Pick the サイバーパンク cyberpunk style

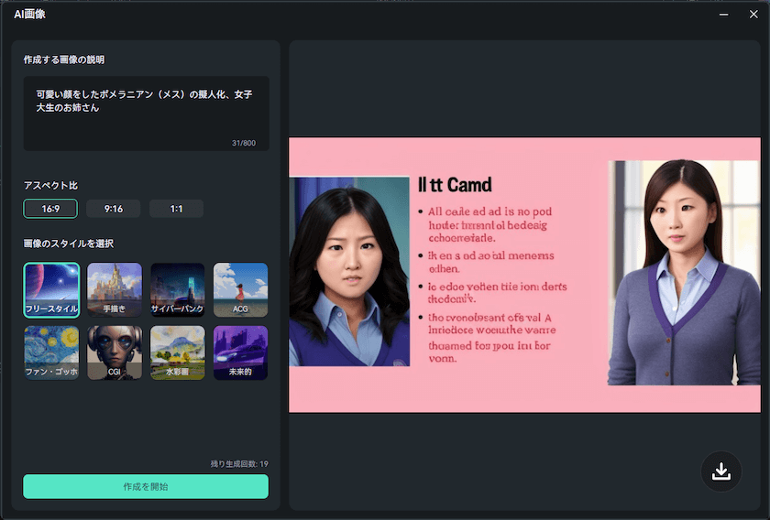(178, 289)
